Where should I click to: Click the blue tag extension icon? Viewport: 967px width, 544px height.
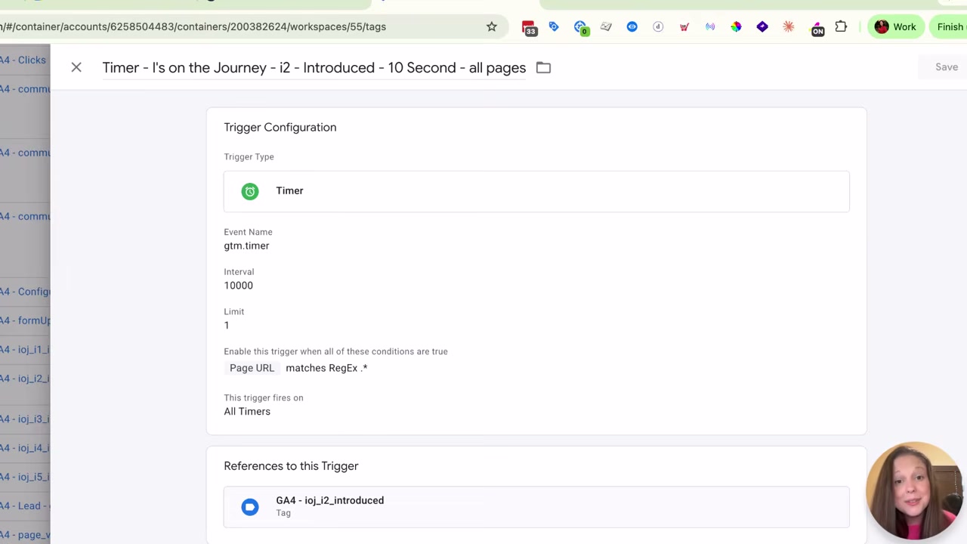tap(554, 26)
